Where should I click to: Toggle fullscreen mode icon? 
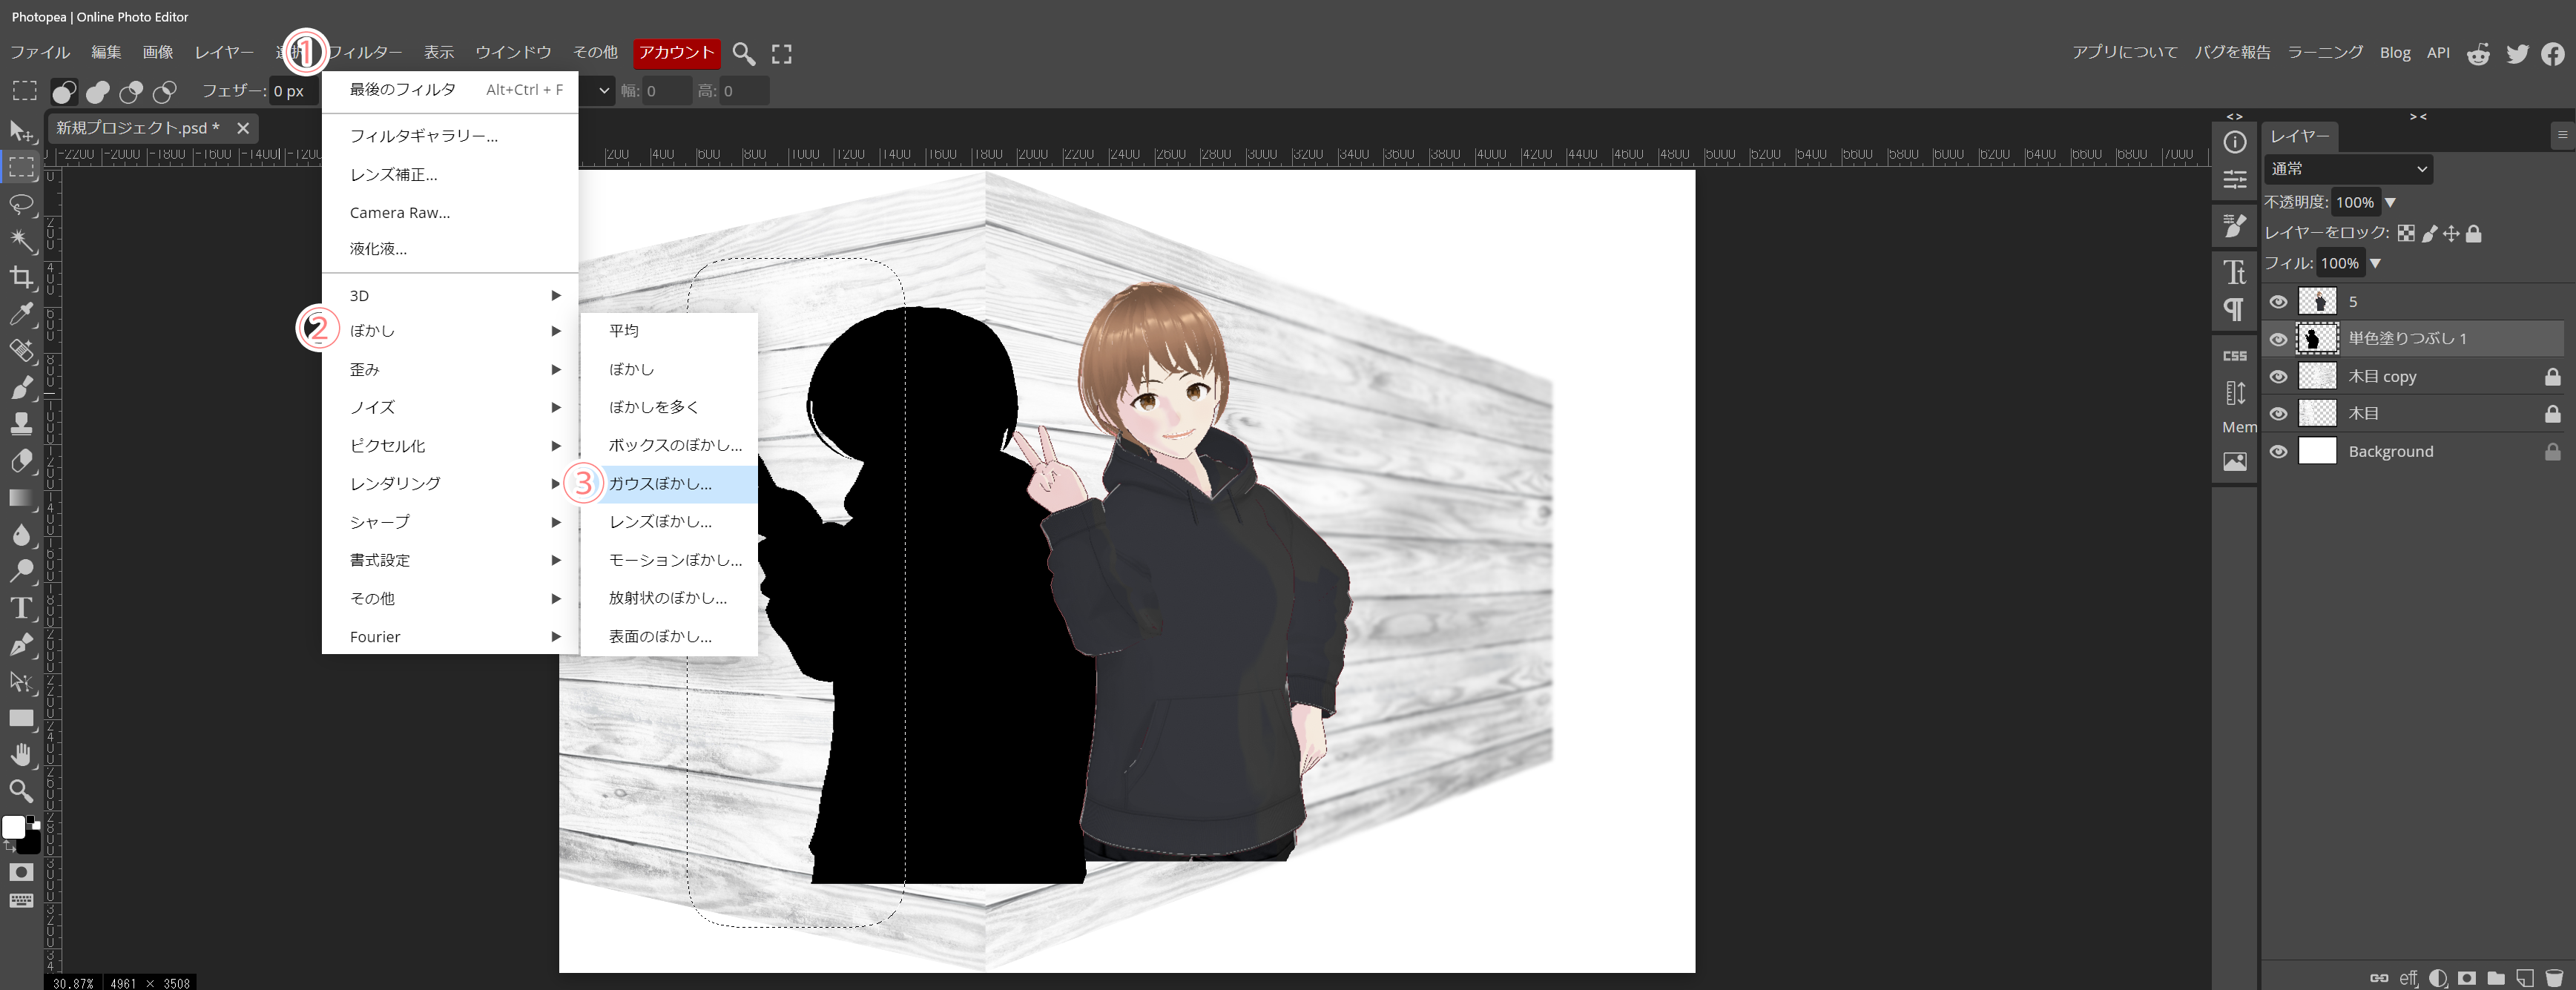click(782, 53)
